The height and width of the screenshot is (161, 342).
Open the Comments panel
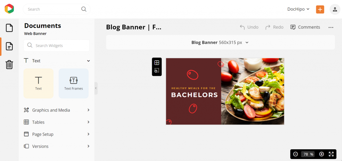305,27
